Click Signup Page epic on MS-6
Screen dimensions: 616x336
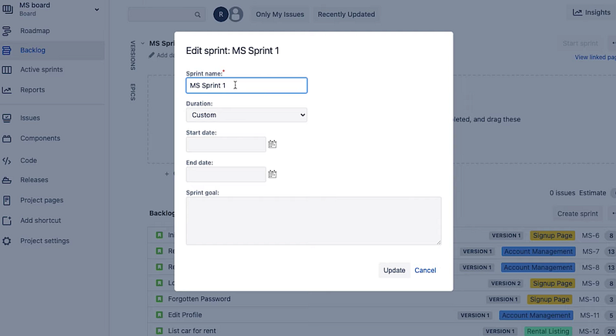(x=552, y=235)
